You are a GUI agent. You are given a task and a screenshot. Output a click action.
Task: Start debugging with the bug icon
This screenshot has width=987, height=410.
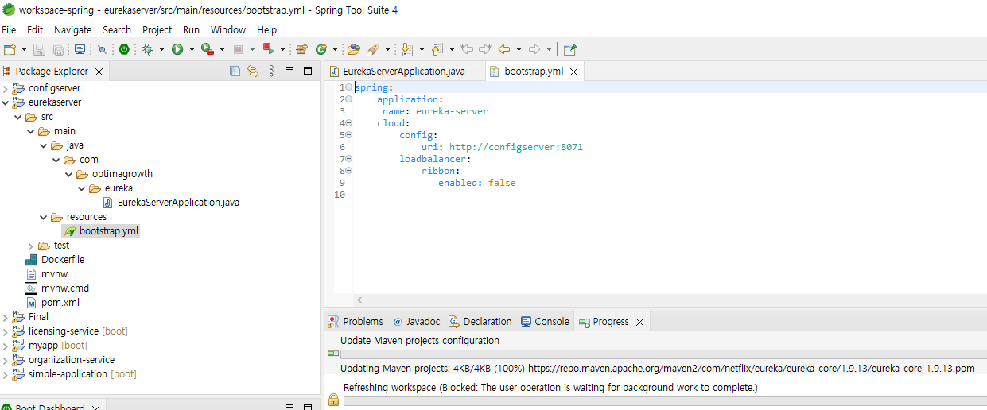(148, 49)
